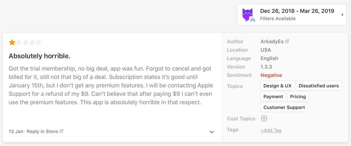Viewport: 351px width, 146px height.
Task: Open the external link icon beside ArkadyEs
Action: click(287, 41)
